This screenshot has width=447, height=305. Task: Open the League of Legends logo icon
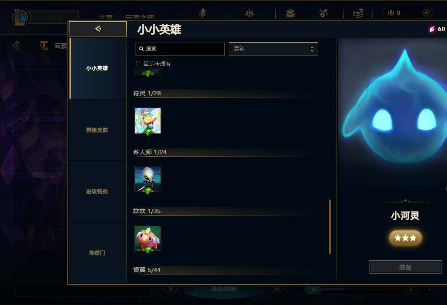19,17
